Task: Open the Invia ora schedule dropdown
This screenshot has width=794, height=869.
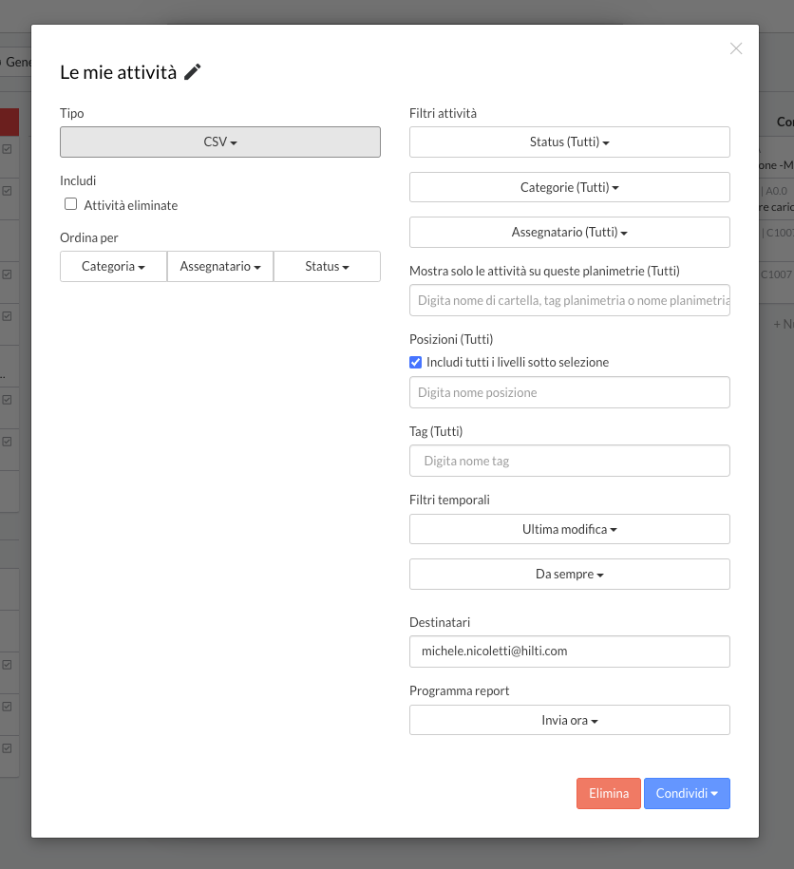Action: pos(569,720)
